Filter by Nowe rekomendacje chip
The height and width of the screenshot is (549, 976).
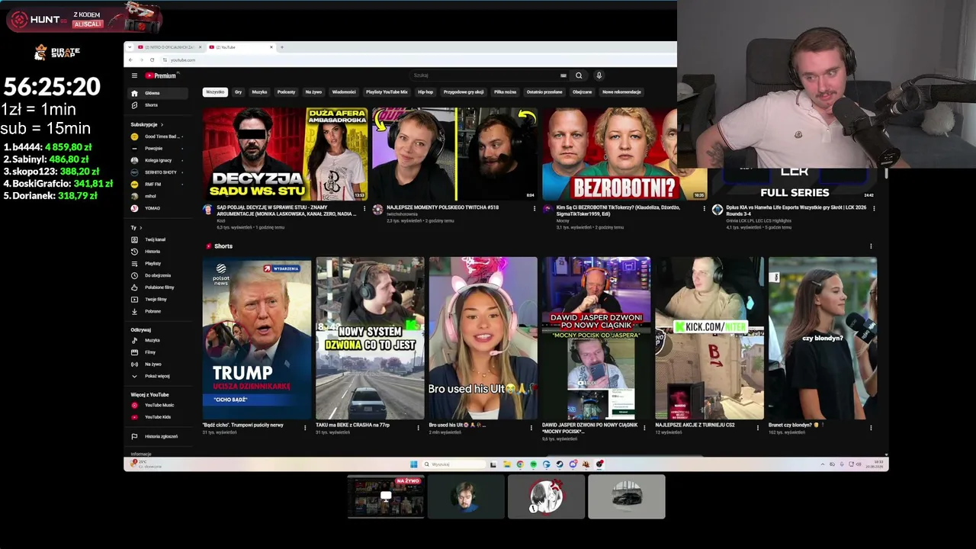pyautogui.click(x=621, y=92)
